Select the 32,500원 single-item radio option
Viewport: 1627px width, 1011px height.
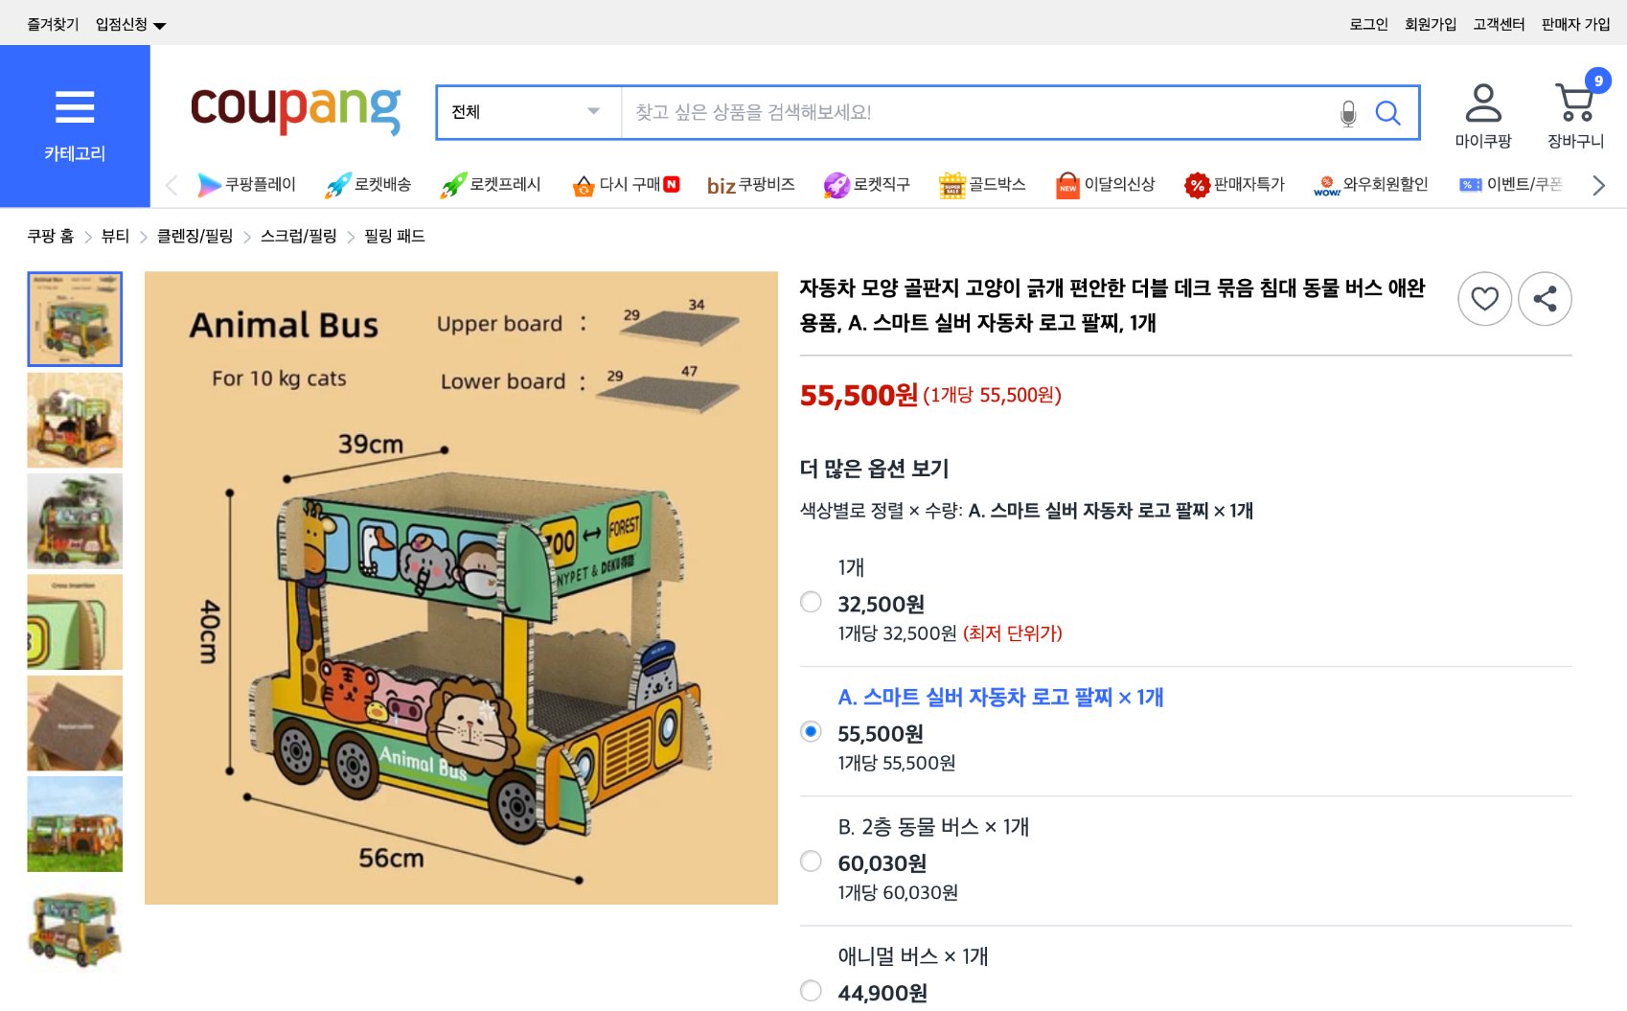click(x=811, y=602)
